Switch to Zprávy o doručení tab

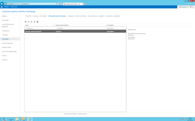pyautogui.click(x=40, y=16)
